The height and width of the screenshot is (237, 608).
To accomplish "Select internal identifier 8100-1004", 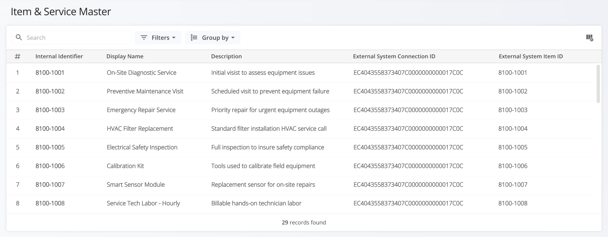I will tap(50, 129).
